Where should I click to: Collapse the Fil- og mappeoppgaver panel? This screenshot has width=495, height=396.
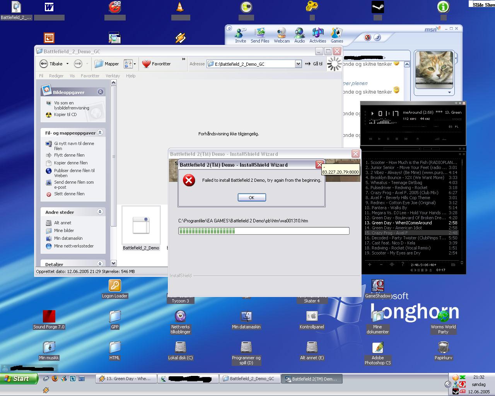point(100,133)
